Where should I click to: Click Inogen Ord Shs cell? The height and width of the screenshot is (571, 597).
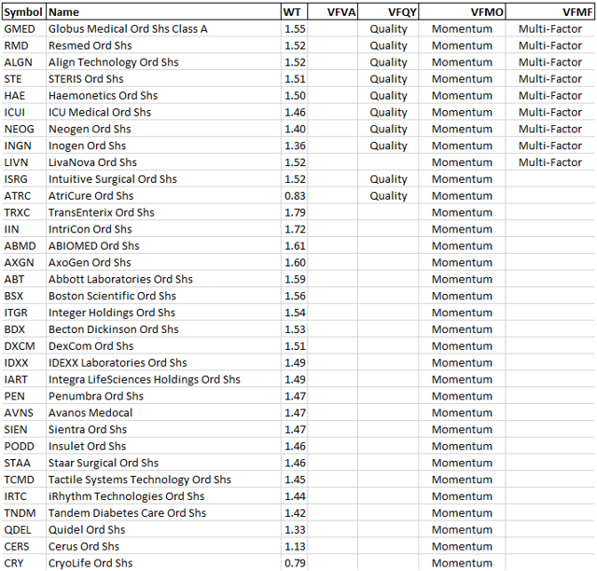tap(164, 146)
